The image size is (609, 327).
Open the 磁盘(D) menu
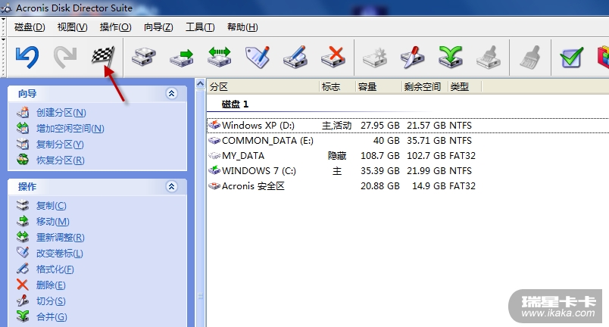click(30, 27)
